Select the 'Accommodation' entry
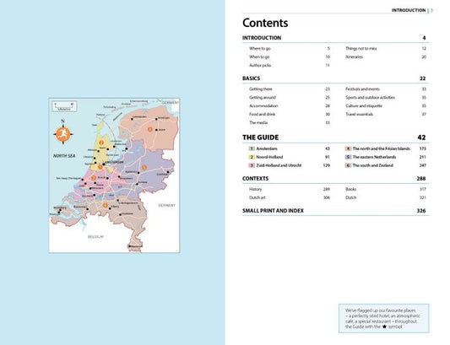Image resolution: width=450 pixels, height=345 pixels. pos(263,105)
